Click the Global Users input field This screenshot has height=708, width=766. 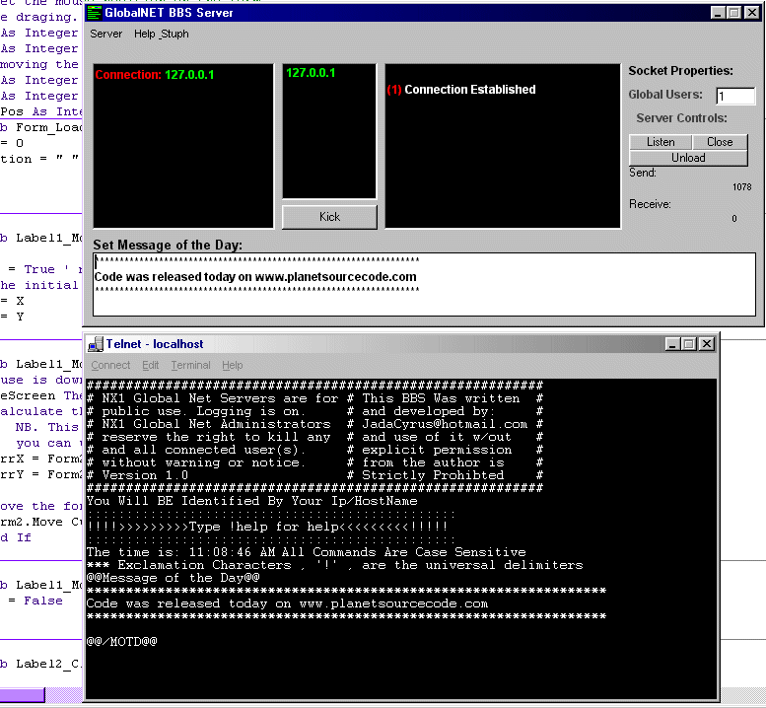(734, 96)
